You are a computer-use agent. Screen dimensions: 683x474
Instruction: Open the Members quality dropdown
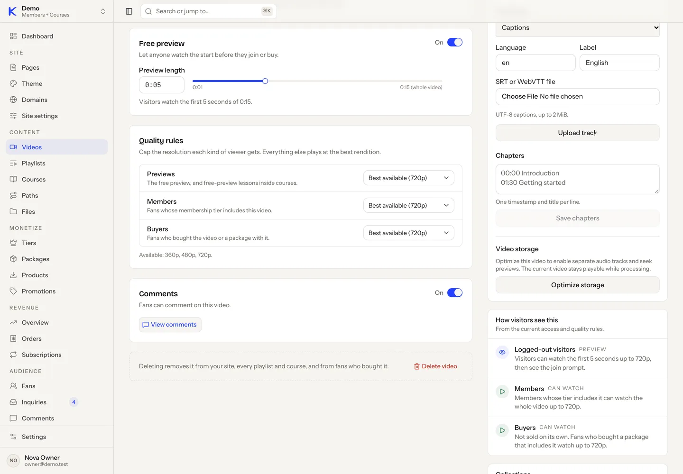tap(409, 205)
